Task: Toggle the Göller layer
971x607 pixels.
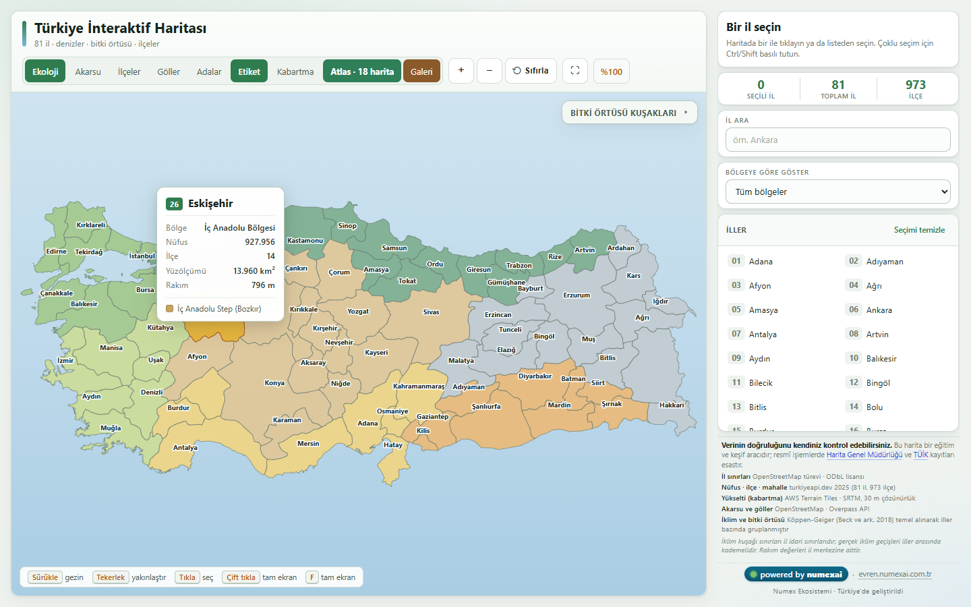Action: [x=169, y=71]
